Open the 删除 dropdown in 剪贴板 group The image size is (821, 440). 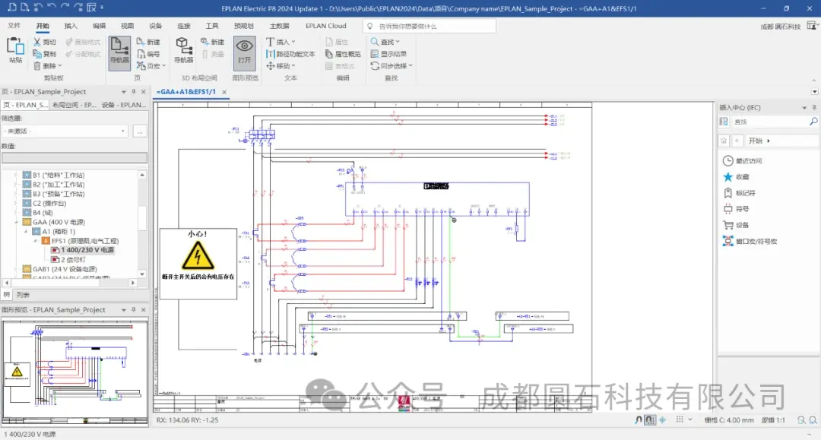pyautogui.click(x=48, y=66)
